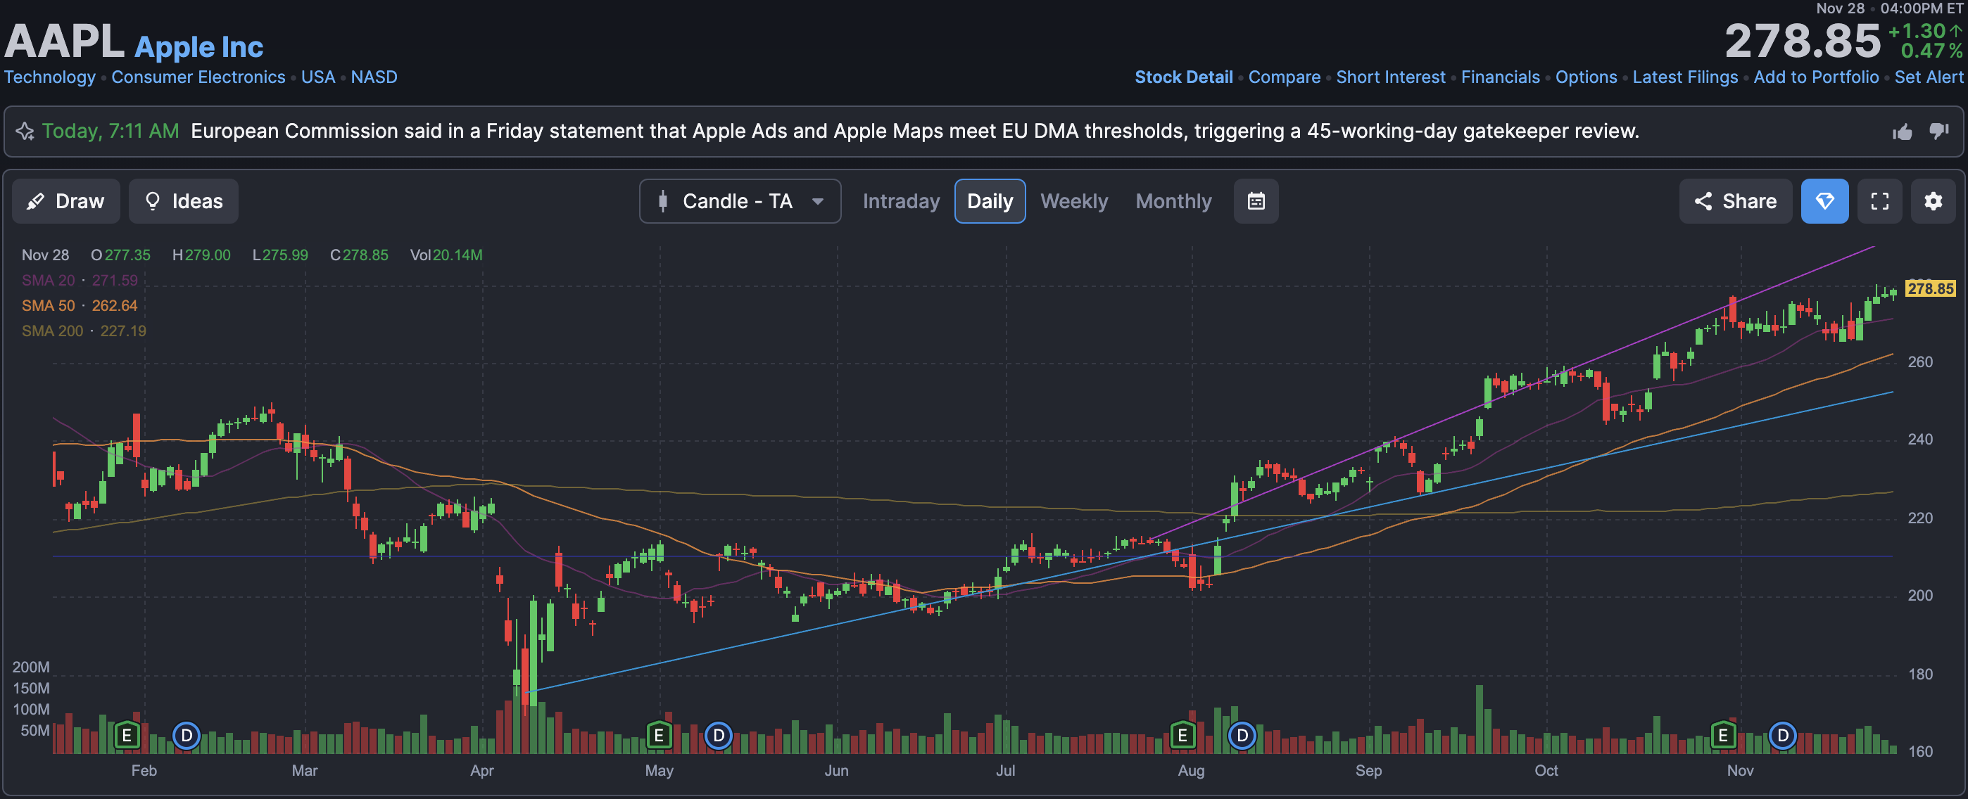Enter fullscreen chart mode
The height and width of the screenshot is (799, 1968).
[x=1879, y=201]
